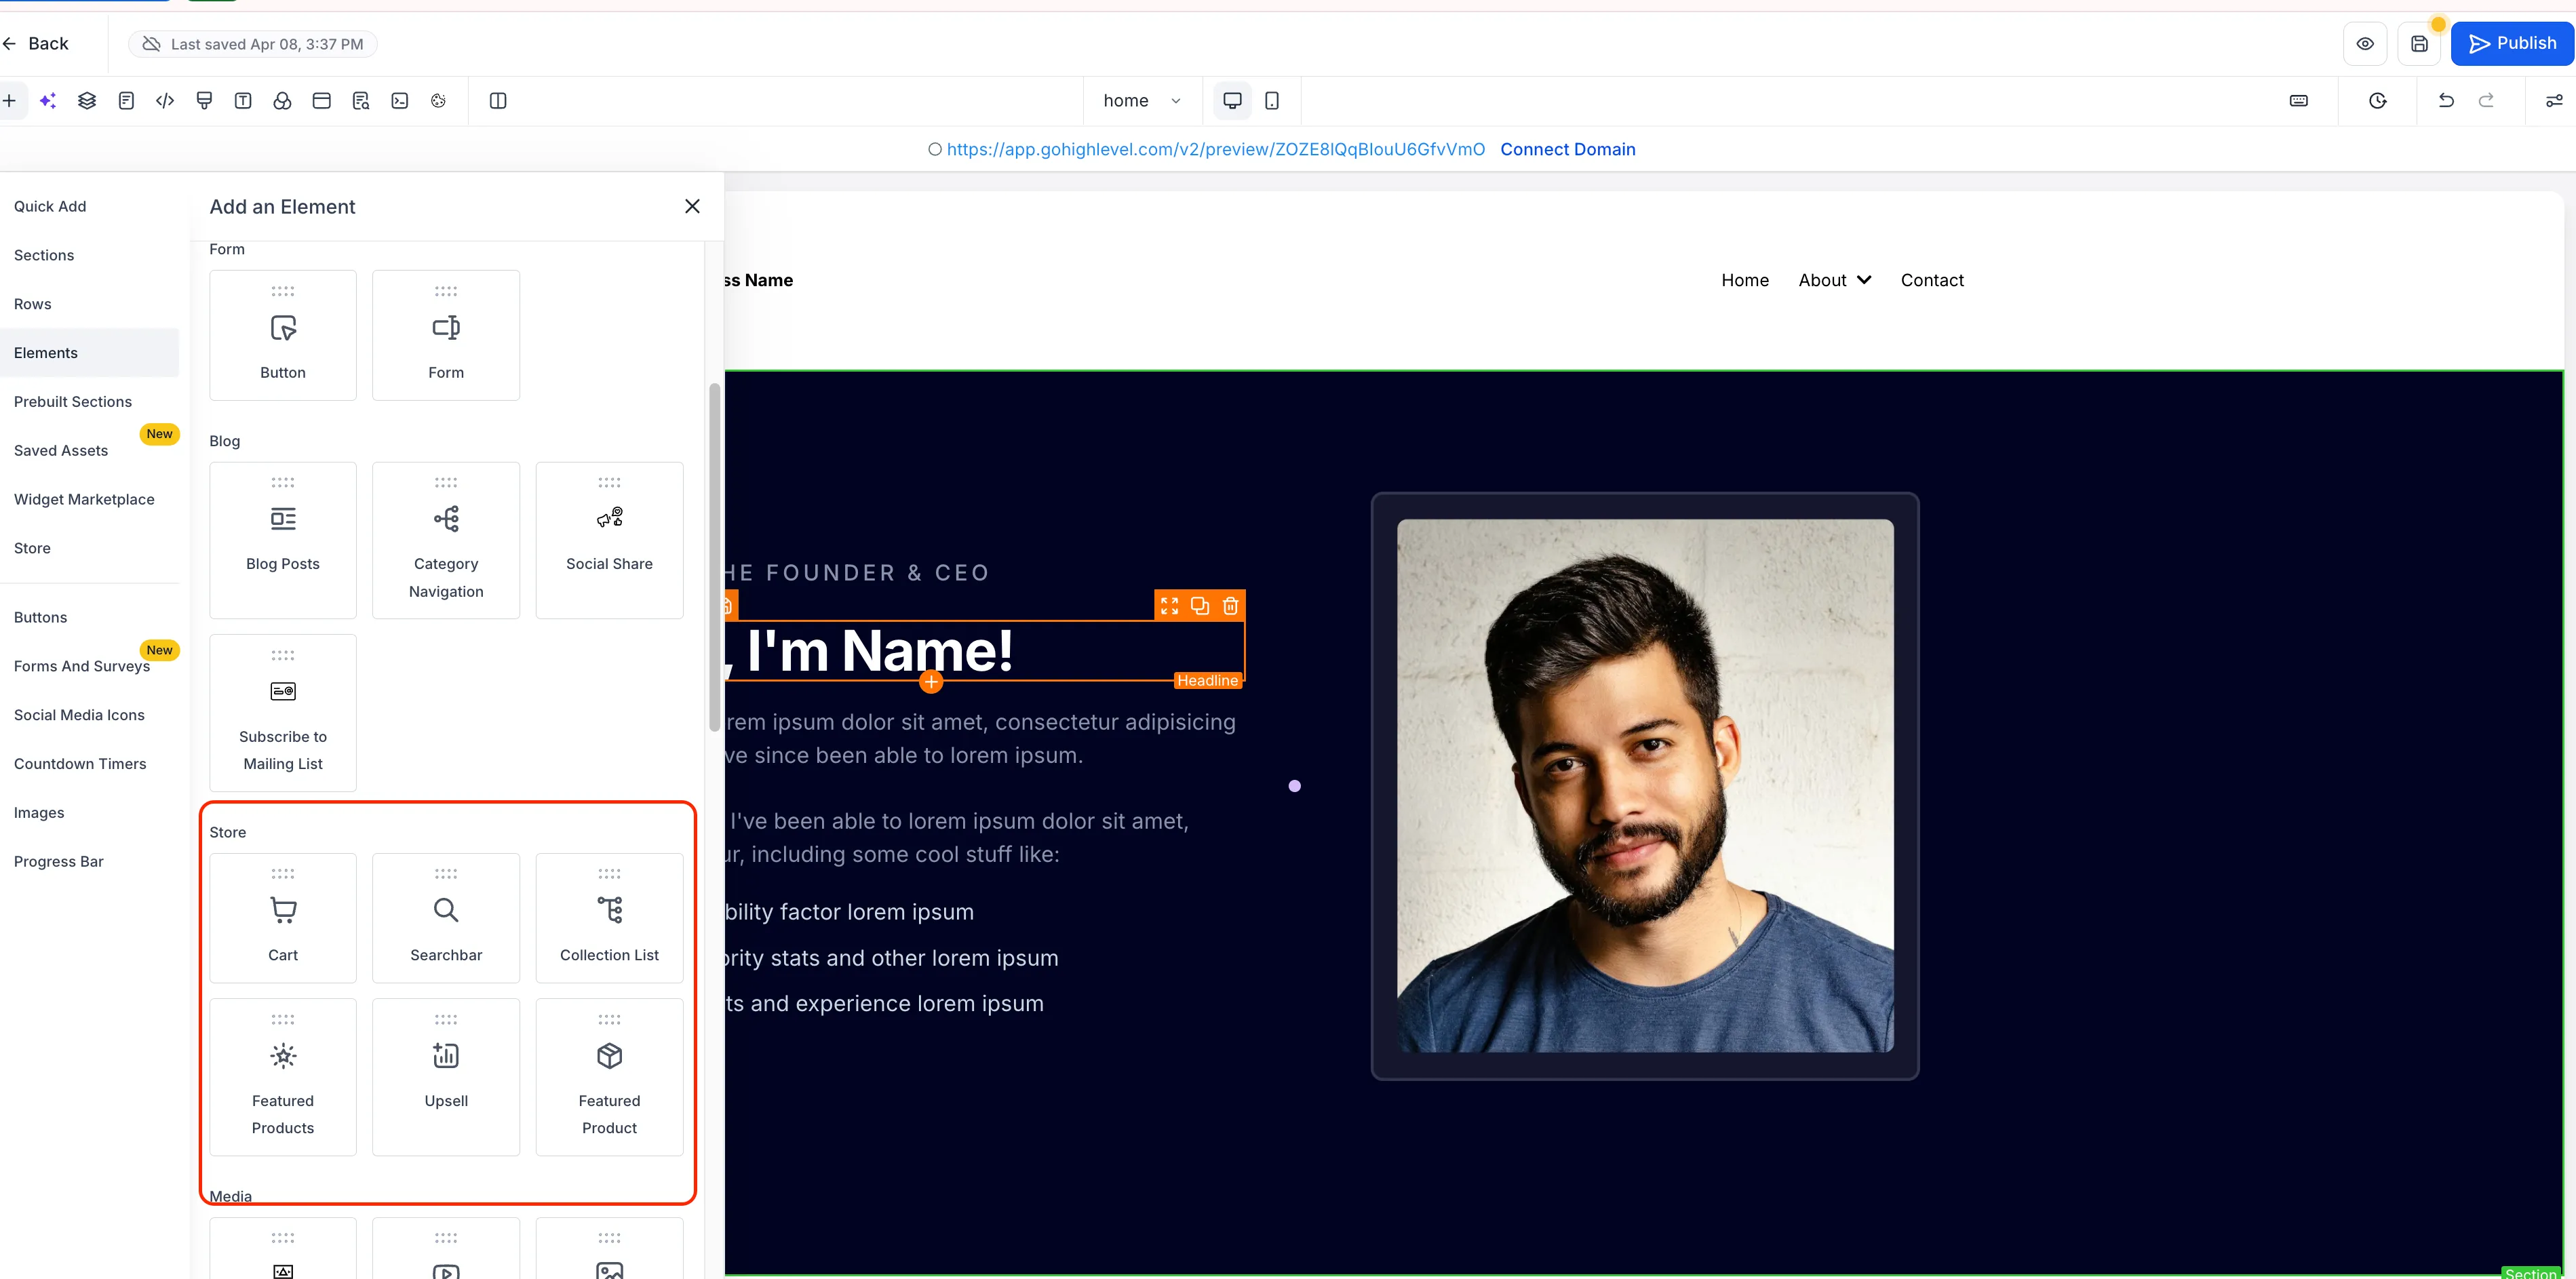Open the AI sparkles assistant tool
2576x1279 pixels.
(x=48, y=100)
